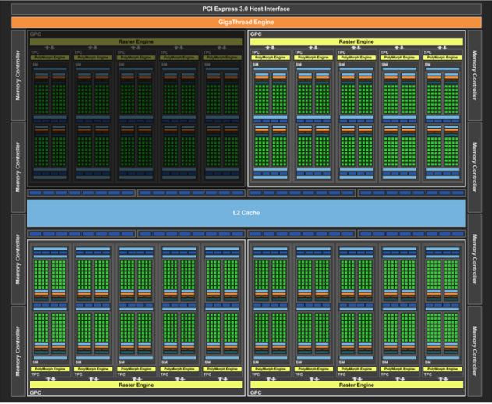Click the Raster Engine of the bottom-right GPC
This screenshot has height=404, width=492.
coord(356,385)
